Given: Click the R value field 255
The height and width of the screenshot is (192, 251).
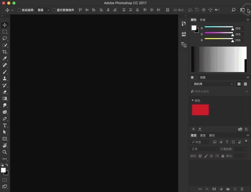Looking at the screenshot, I should [238, 29].
